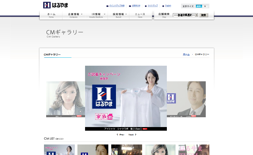Click the Next carousel arrow

(x=132, y=135)
